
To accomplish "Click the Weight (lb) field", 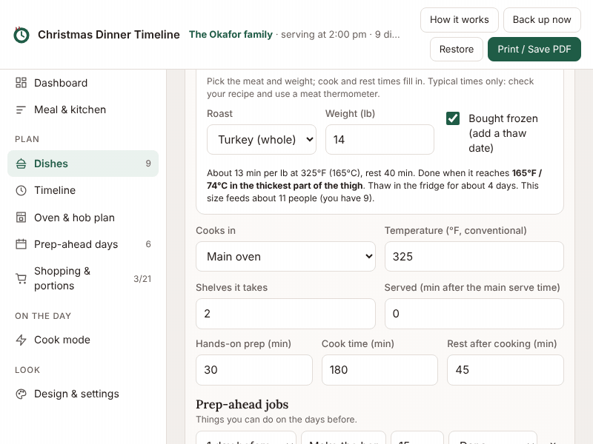I will 380,140.
